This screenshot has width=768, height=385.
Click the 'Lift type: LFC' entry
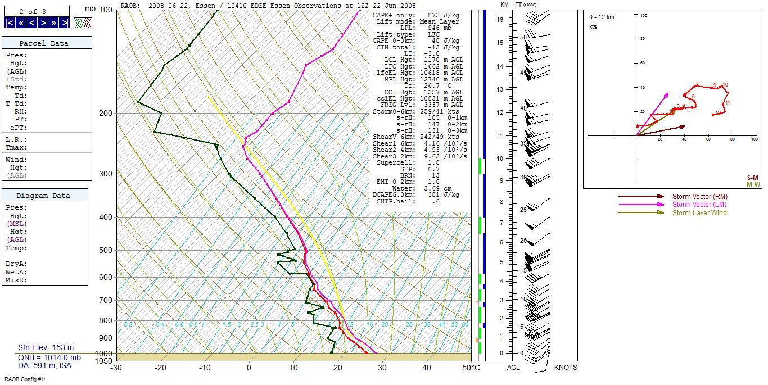408,34
